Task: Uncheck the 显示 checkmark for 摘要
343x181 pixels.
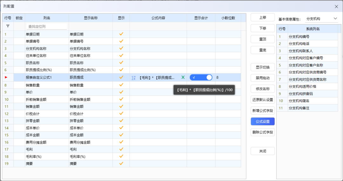Action: pos(121,164)
